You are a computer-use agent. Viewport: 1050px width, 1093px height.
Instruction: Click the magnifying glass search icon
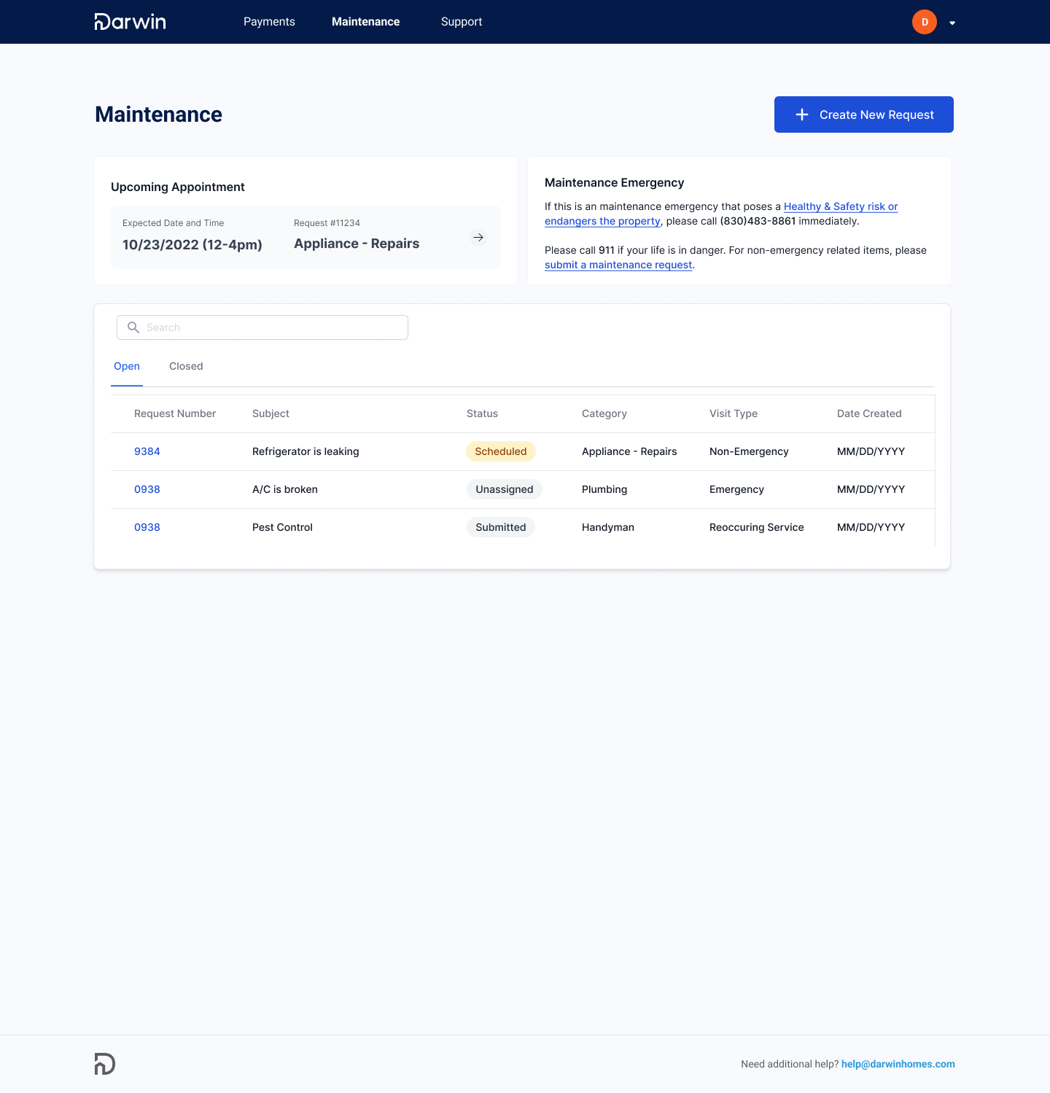click(133, 327)
